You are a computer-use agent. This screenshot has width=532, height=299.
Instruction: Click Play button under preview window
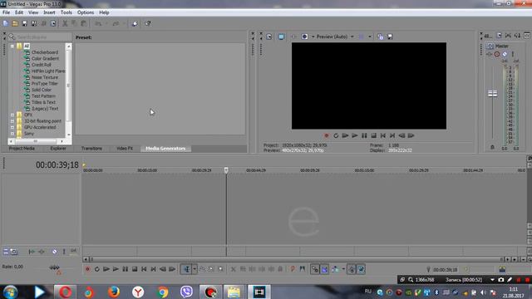[x=355, y=135]
